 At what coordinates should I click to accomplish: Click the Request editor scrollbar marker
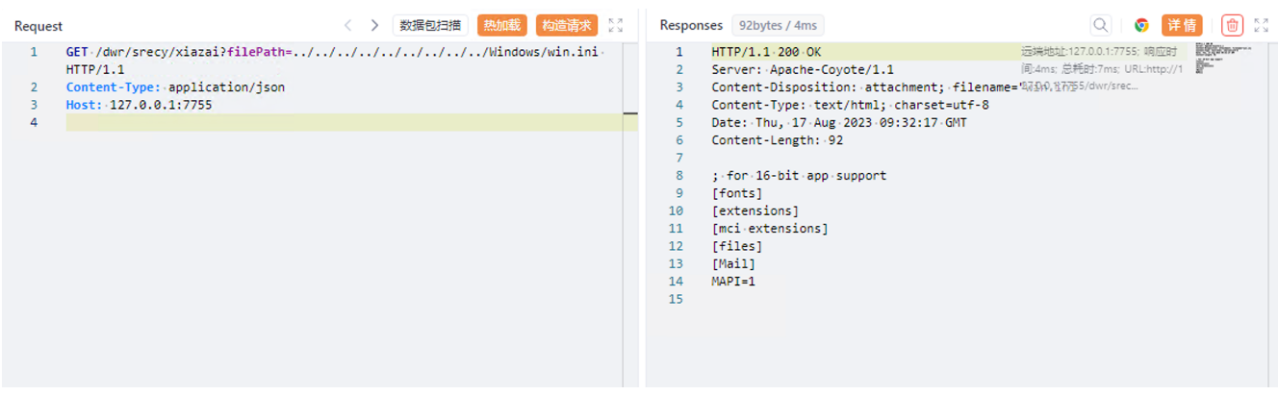coord(630,113)
